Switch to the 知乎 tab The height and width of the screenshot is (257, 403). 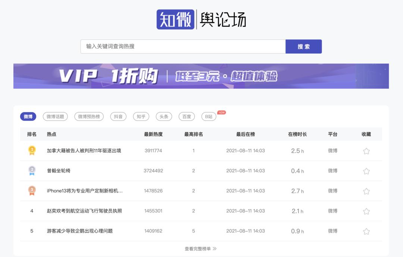pyautogui.click(x=141, y=116)
